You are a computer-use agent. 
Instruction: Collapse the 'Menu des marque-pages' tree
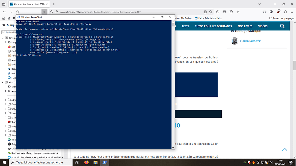pos(3,82)
